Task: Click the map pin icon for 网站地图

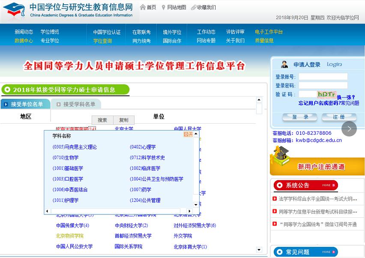Action: coord(163,7)
